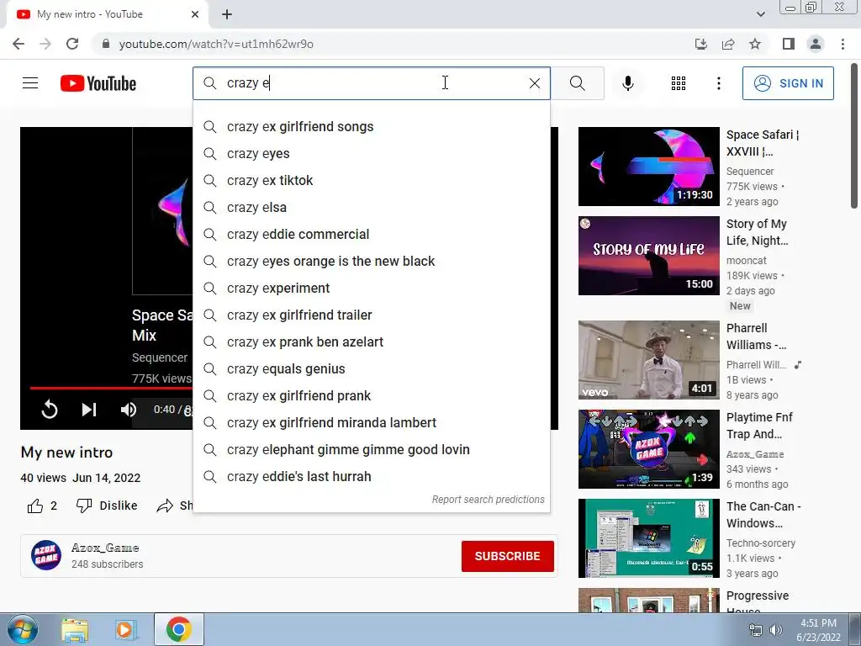Viewport: 861px width, 646px height.
Task: Open Azox_Game channel avatar
Action: (x=46, y=555)
